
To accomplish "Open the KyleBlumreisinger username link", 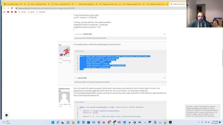I will [x=64, y=90].
